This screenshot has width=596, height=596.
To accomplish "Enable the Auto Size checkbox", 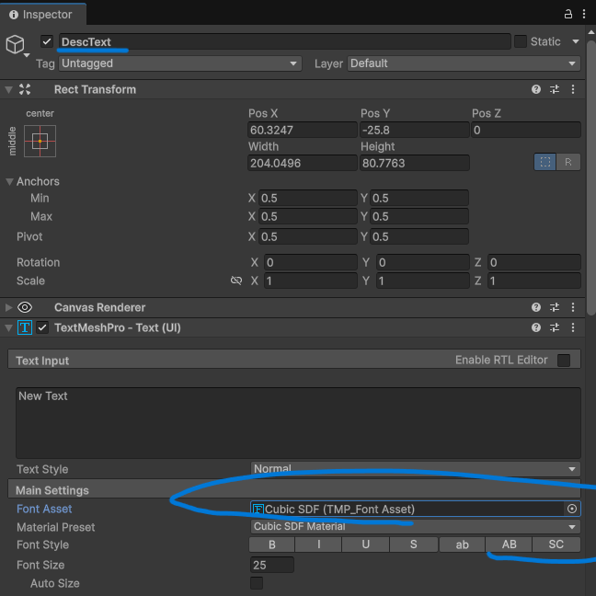I will 257,583.
